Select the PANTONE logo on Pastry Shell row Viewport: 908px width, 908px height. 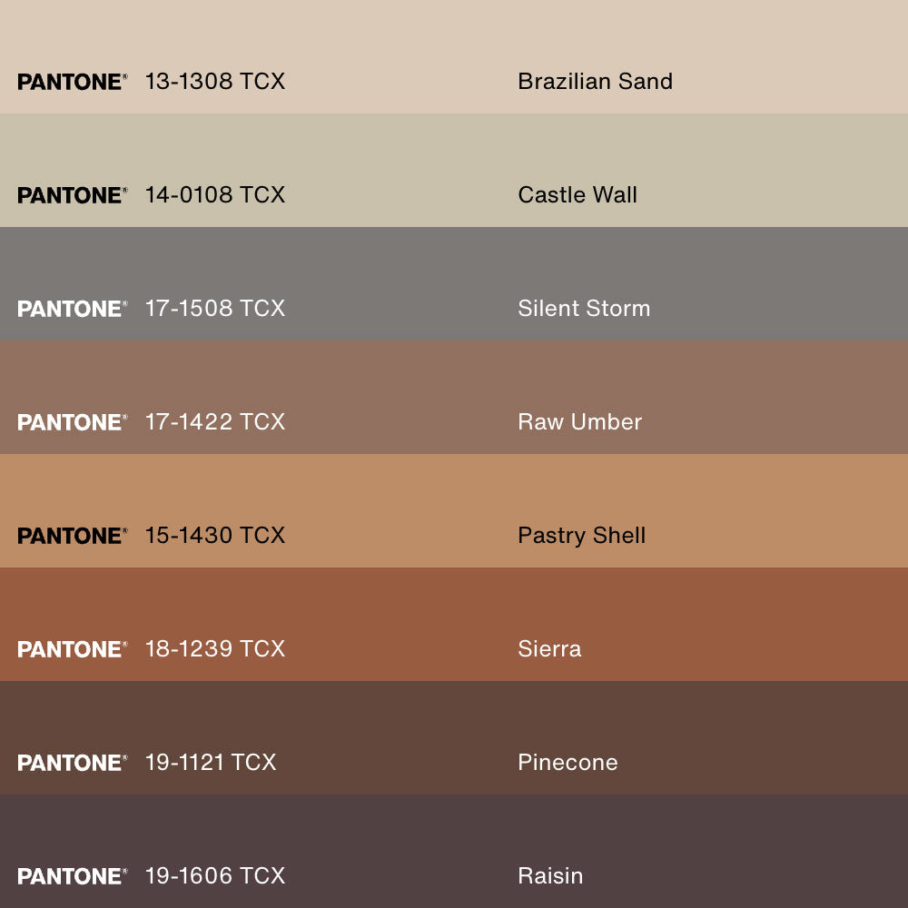[x=72, y=536]
